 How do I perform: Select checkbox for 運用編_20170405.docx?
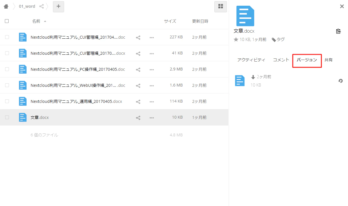point(7,101)
